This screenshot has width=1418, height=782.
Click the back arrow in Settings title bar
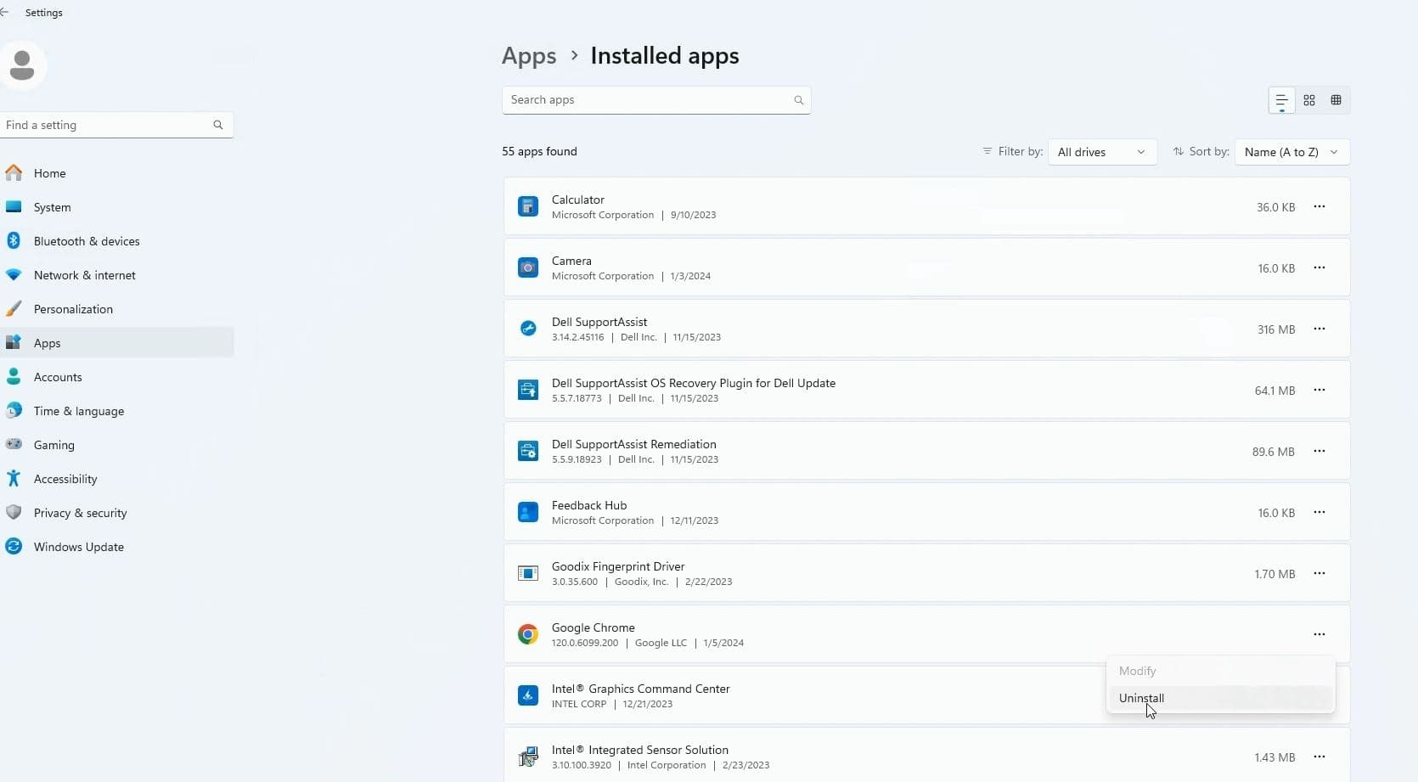(x=4, y=13)
